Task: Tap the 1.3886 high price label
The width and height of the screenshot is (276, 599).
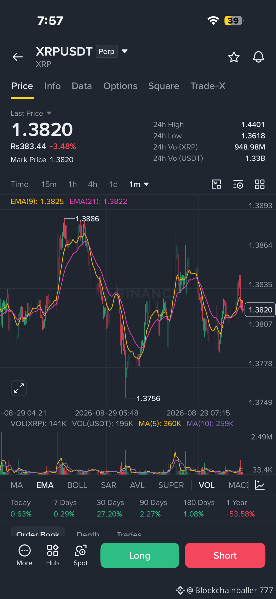Action: point(87,218)
